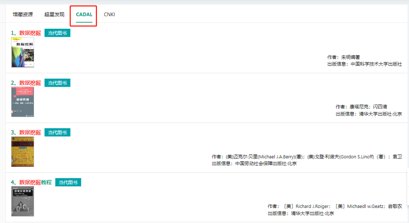409x223 pixels.
Task: Open the first result title 数据挖掘
Action: 30,33
